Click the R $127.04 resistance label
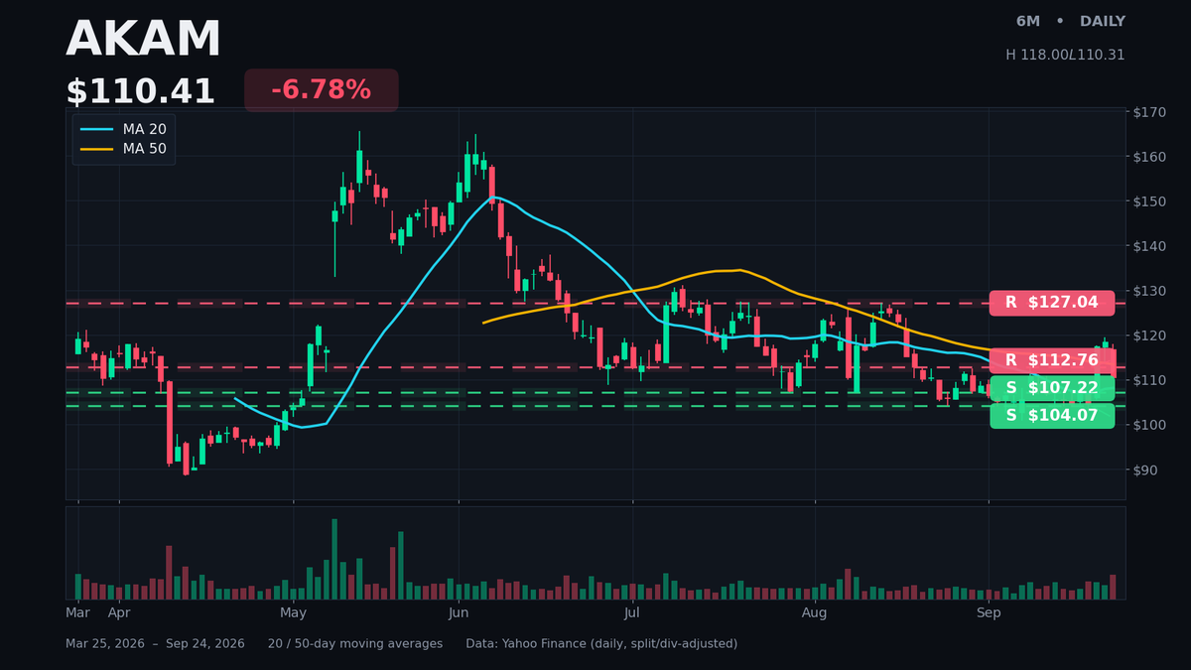1191x670 pixels. coord(1052,303)
